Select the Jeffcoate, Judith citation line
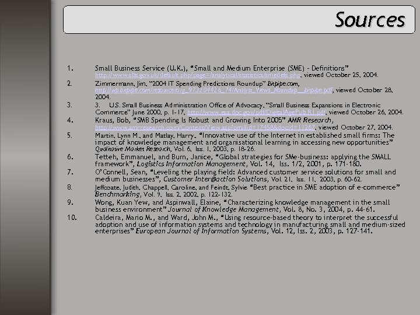 click(247, 187)
